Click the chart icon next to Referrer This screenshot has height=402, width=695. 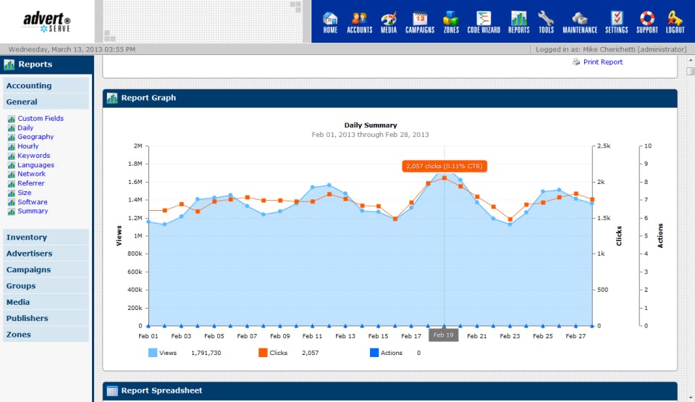point(12,184)
